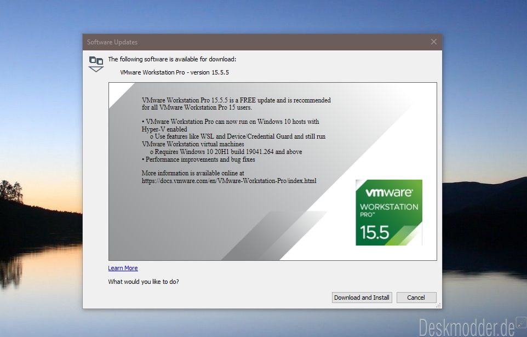Click the 'is a FREE update and is recommended' line
This screenshot has height=337, width=527.
coord(236,100)
